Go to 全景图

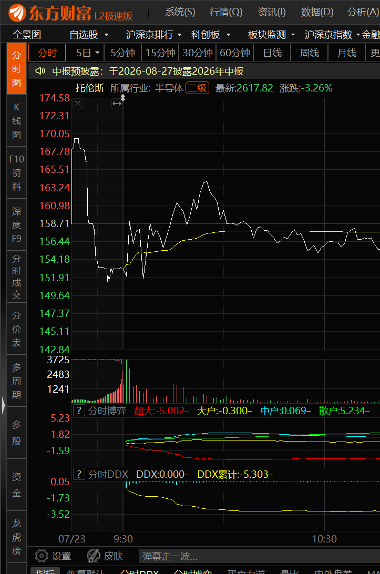tap(27, 35)
